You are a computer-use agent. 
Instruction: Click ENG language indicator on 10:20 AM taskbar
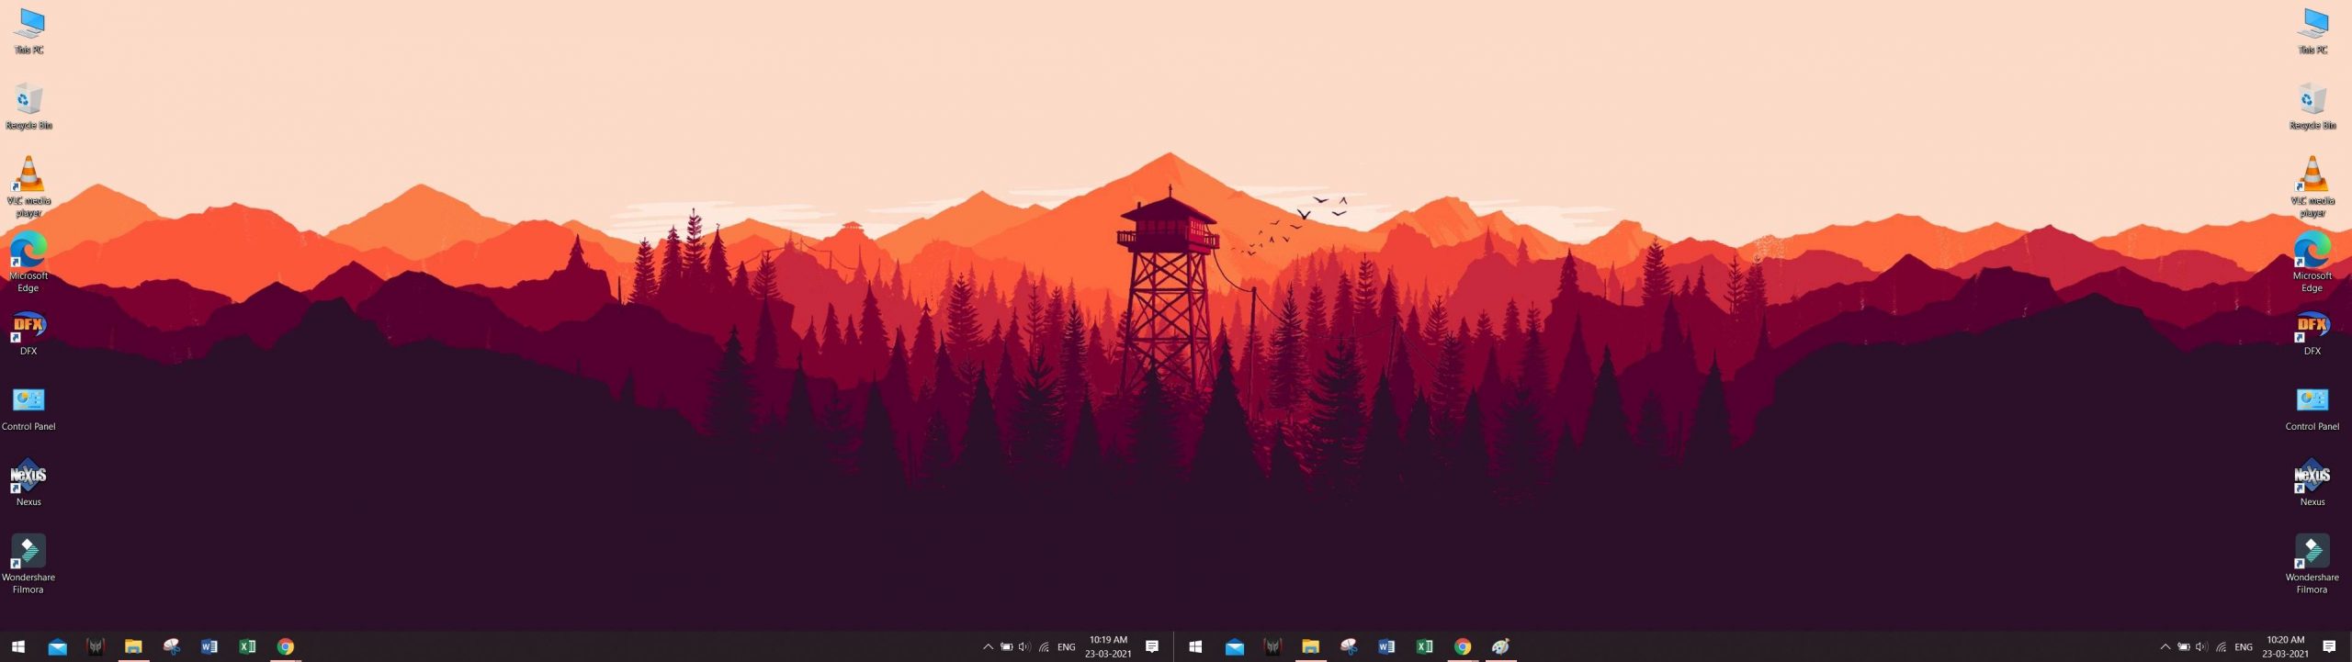[2244, 646]
